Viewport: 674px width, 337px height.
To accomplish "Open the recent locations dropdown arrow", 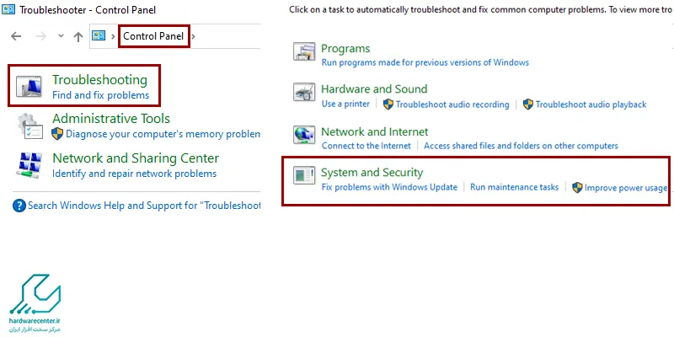I will click(61, 36).
